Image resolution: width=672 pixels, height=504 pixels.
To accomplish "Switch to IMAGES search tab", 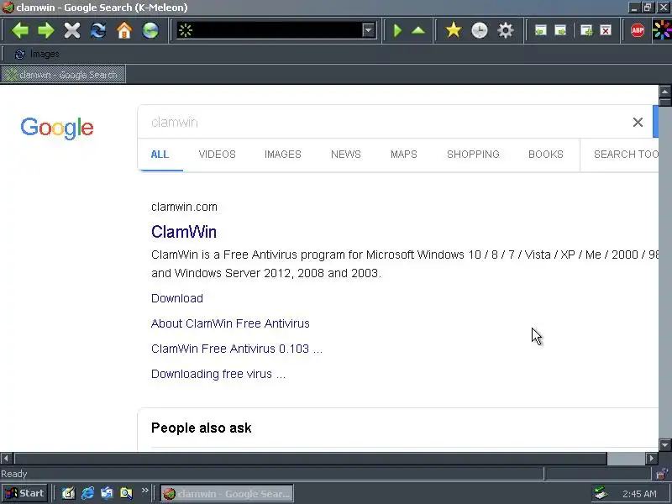I will [283, 155].
